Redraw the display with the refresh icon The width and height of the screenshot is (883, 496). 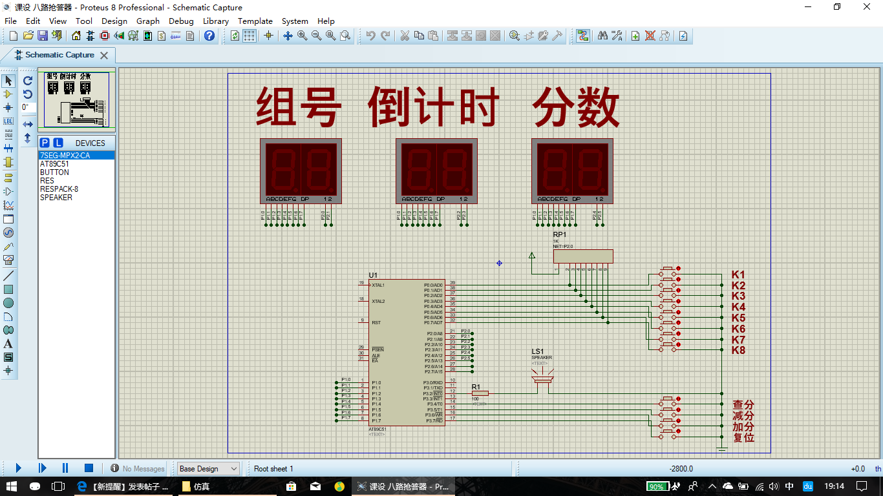(x=235, y=36)
